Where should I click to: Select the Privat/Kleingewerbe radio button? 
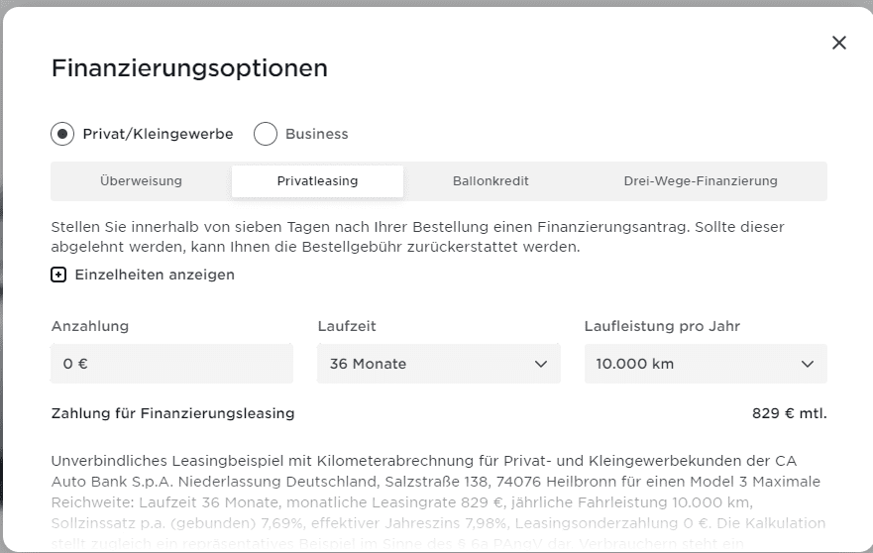pos(62,134)
